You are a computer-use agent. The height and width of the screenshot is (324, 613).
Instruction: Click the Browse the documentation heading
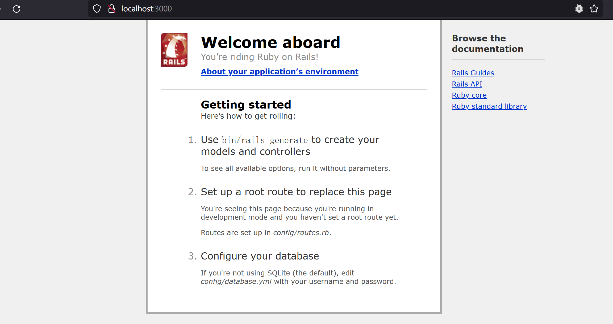(487, 44)
